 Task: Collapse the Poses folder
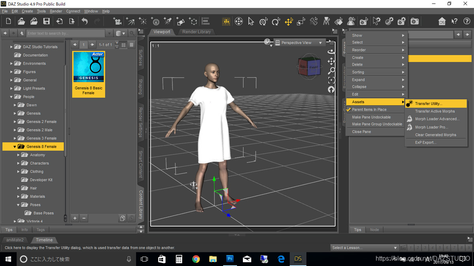pos(19,205)
